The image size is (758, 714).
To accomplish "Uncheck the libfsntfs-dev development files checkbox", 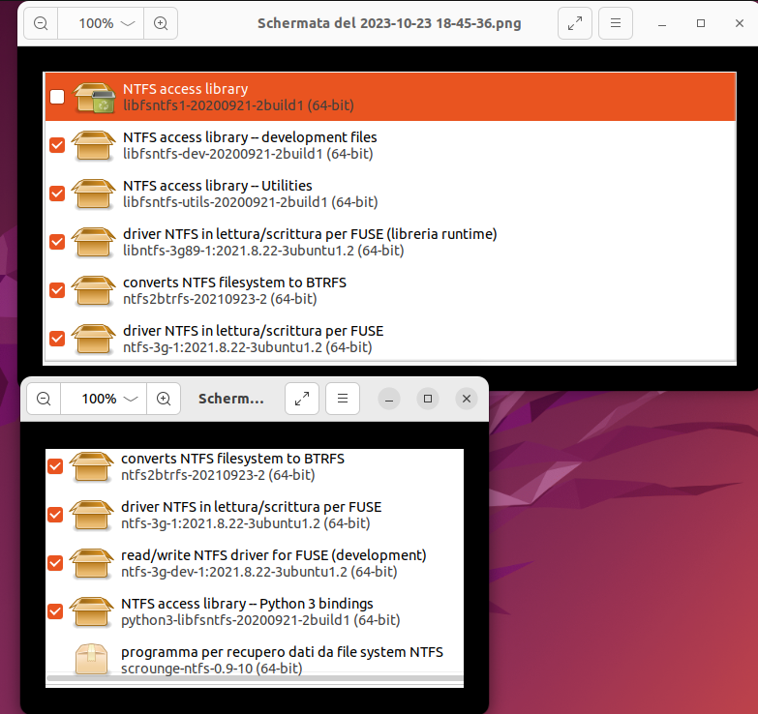I will click(x=57, y=145).
